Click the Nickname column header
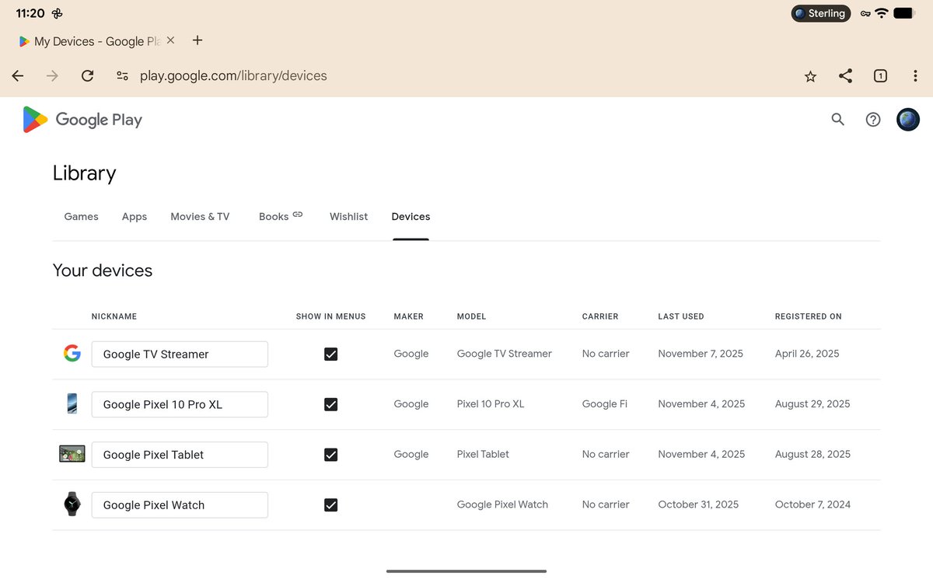Screen dimensions: 933x583 click(x=114, y=316)
